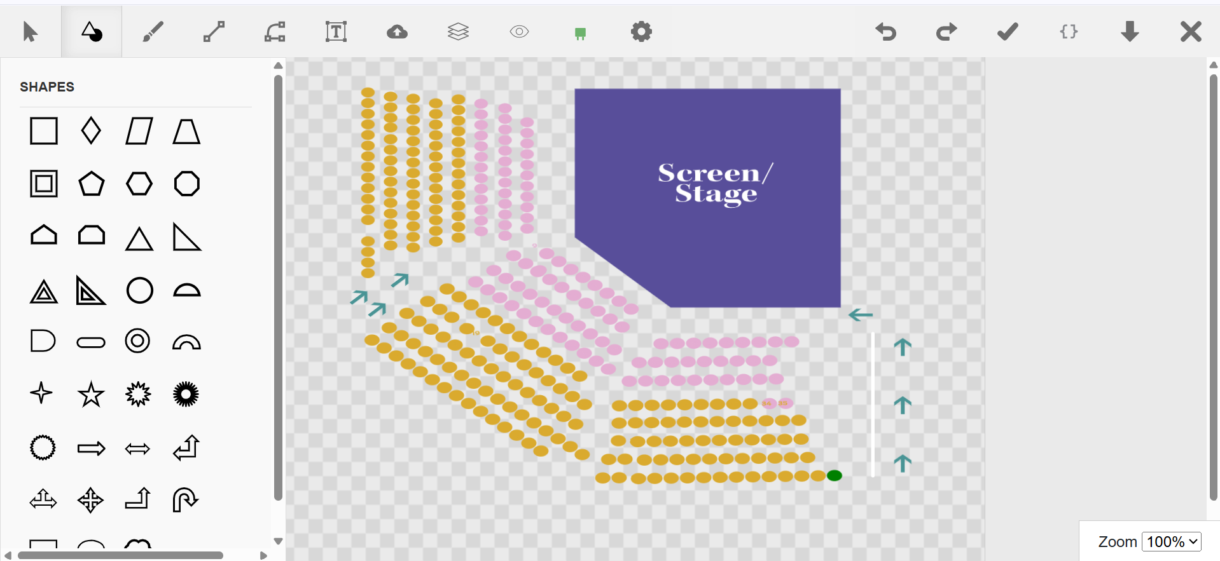Click the green paint color marker
Viewport: 1220px width, 561px height.
pos(580,34)
